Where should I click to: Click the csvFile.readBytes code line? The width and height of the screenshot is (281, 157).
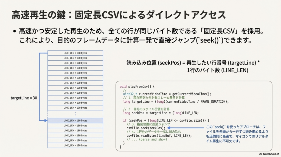(159, 136)
